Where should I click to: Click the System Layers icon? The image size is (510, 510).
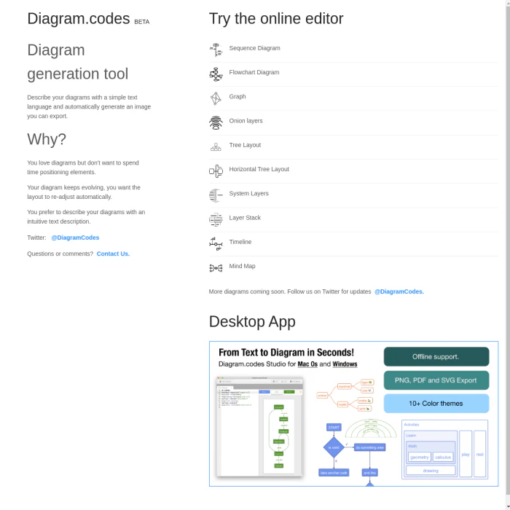(x=216, y=195)
